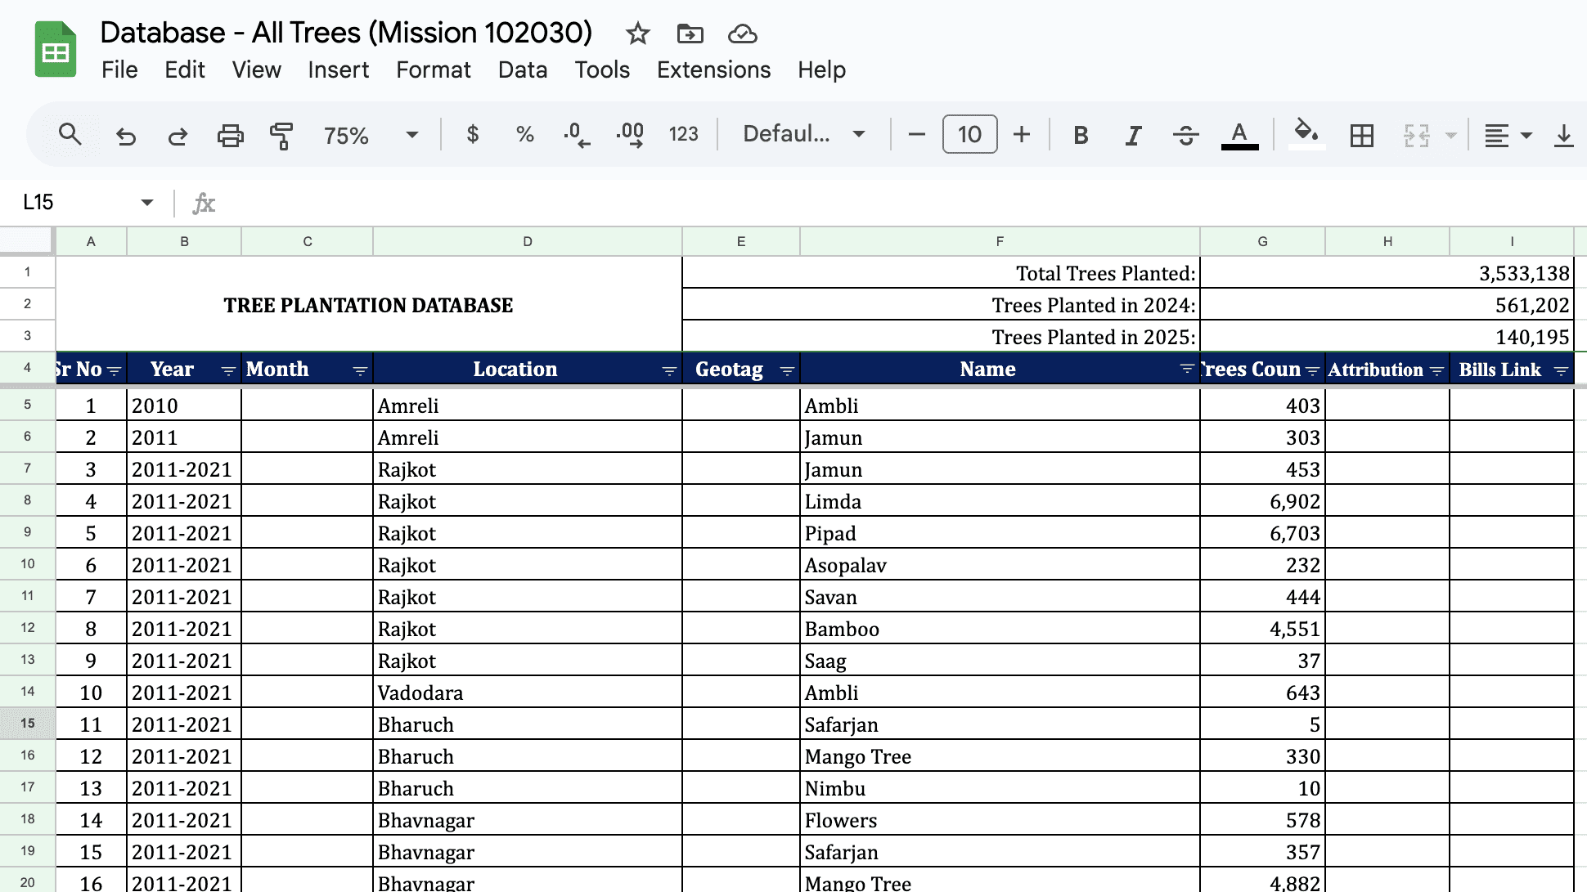Star this spreadsheet document
This screenshot has height=892, width=1587.
click(x=637, y=34)
